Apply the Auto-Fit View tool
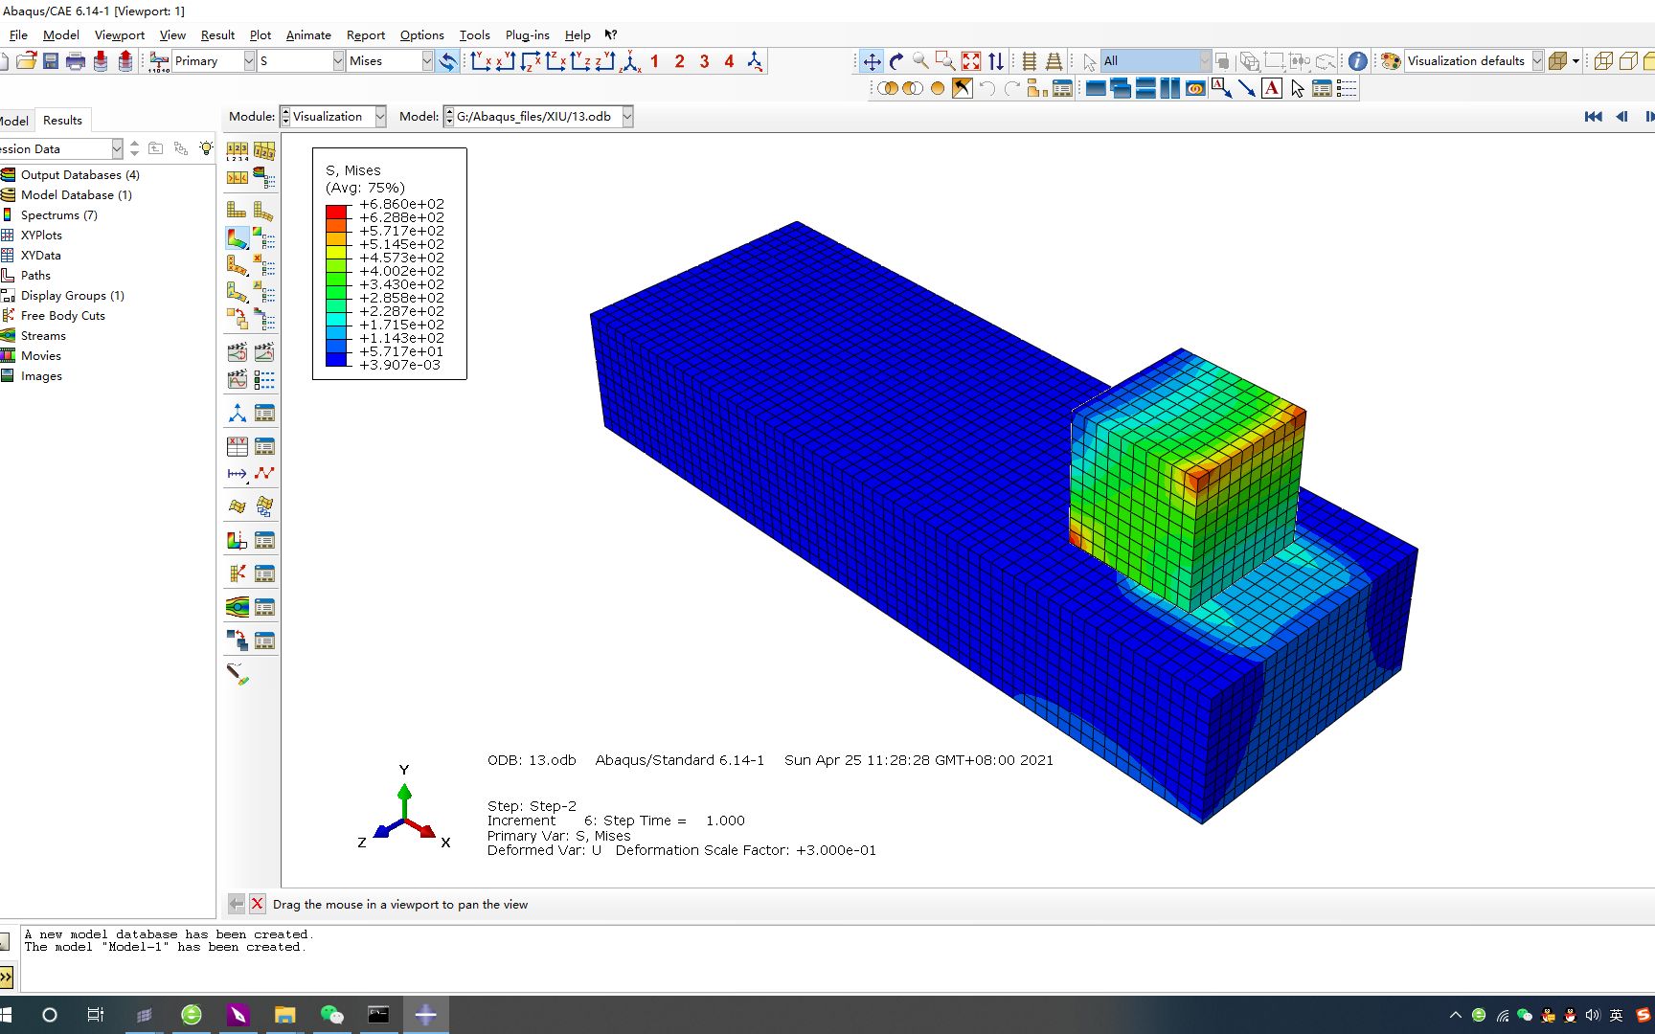The height and width of the screenshot is (1034, 1655). (x=970, y=60)
